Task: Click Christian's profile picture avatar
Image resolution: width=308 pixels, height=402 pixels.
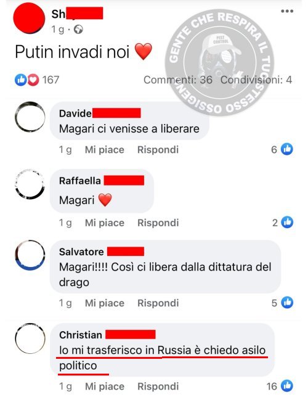Action: [x=30, y=338]
